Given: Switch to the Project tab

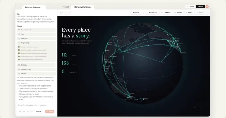Looking at the screenshot, I should coord(66,7).
